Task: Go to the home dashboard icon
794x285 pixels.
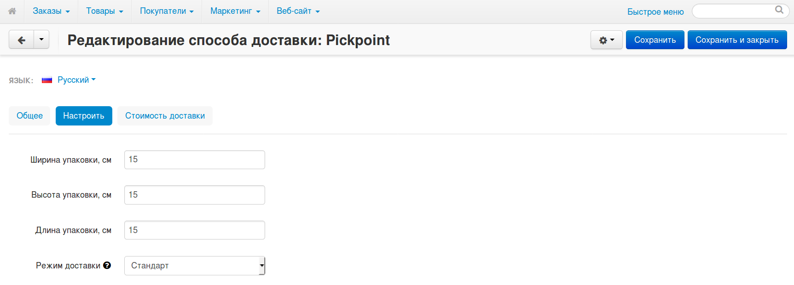Action: [x=12, y=11]
